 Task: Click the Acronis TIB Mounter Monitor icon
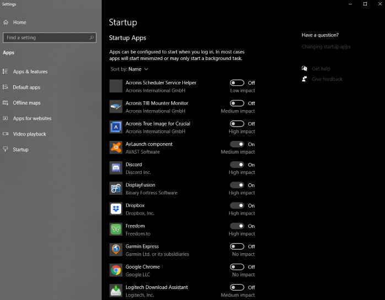[116, 106]
